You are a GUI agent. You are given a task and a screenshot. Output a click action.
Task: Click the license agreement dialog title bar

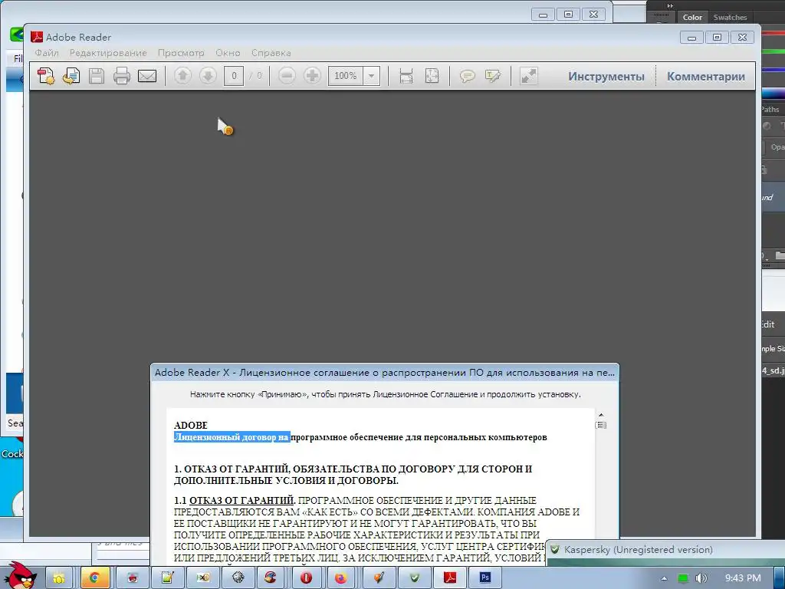[385, 372]
